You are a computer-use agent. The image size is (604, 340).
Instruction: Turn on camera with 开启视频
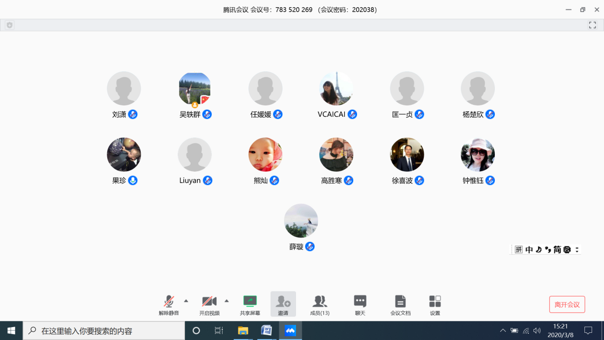pyautogui.click(x=209, y=305)
